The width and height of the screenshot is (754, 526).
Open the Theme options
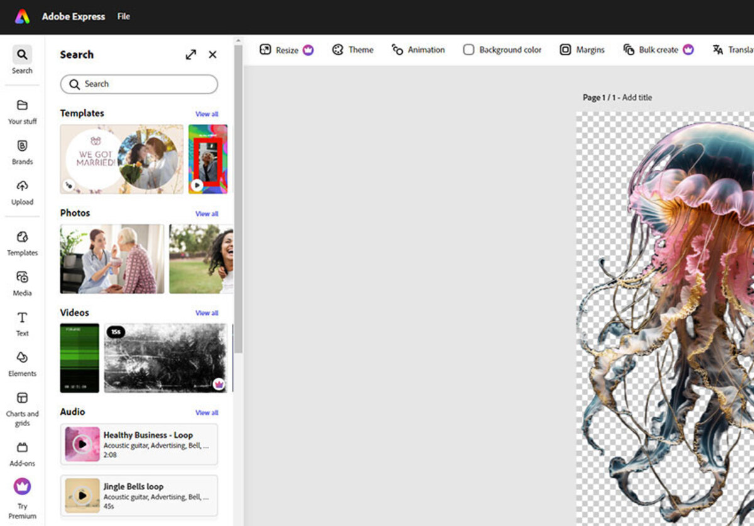tap(352, 50)
